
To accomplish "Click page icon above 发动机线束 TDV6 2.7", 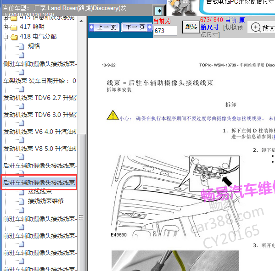I will pyautogui.click(x=22, y=89).
